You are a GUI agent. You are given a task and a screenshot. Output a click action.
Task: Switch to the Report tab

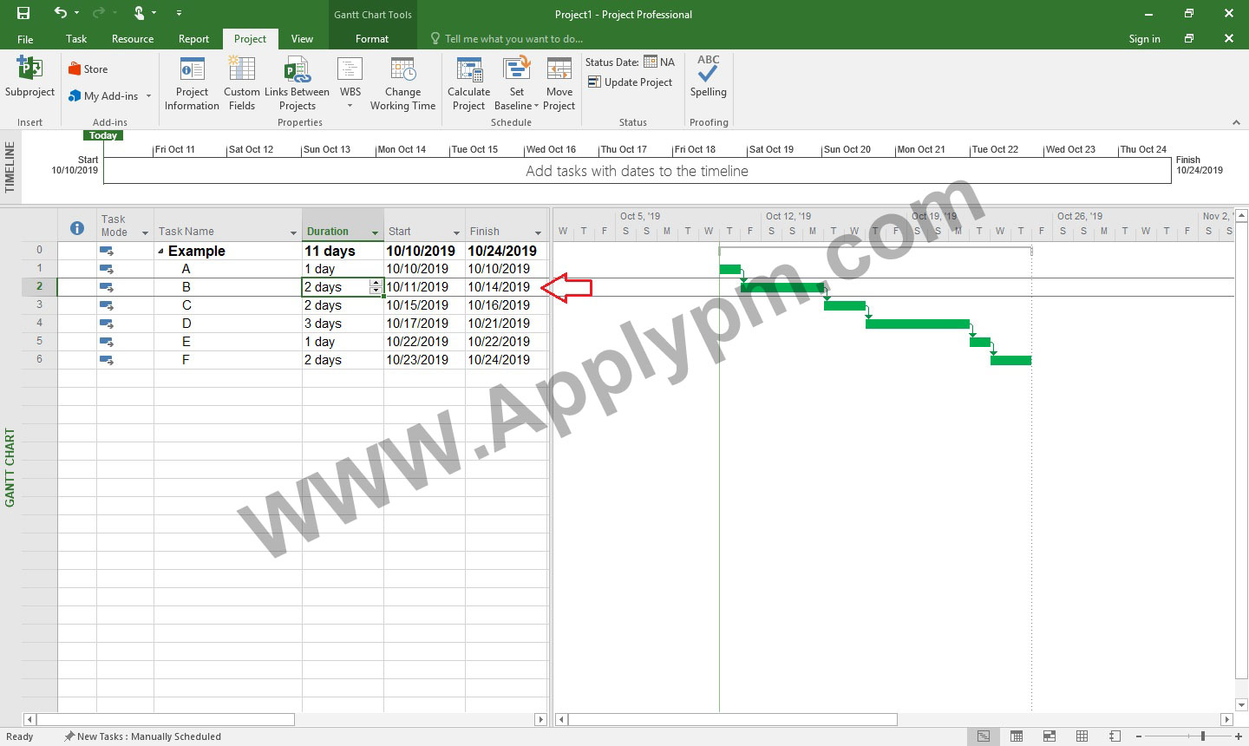coord(193,39)
